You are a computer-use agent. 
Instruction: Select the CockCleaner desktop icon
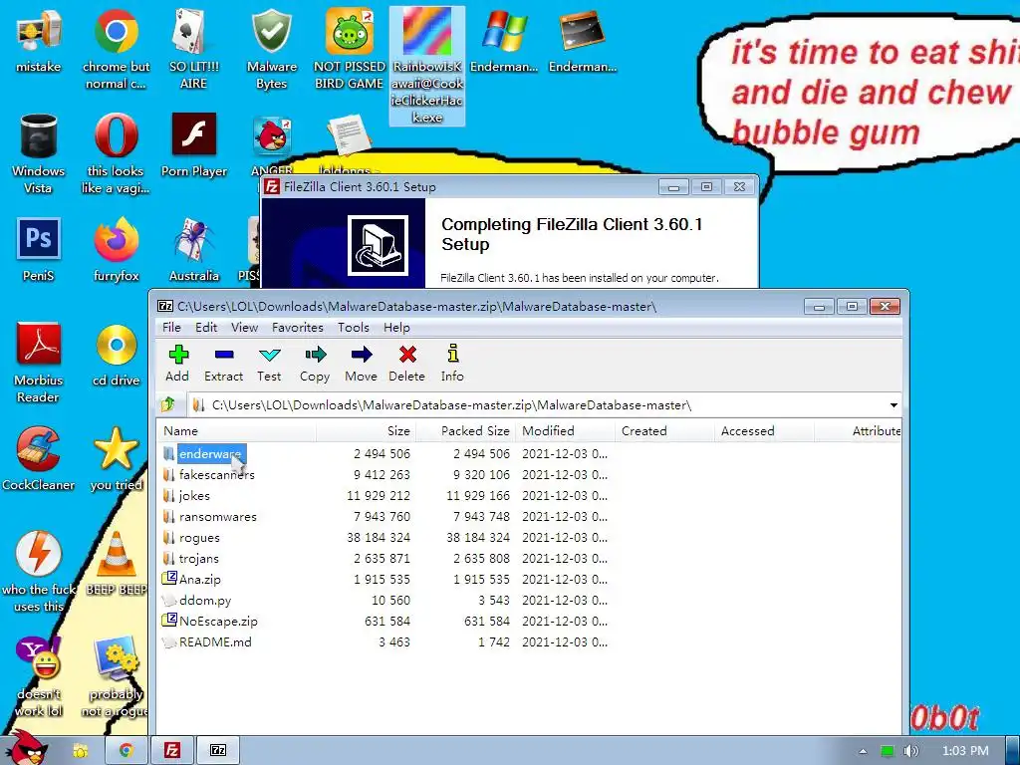(x=38, y=459)
